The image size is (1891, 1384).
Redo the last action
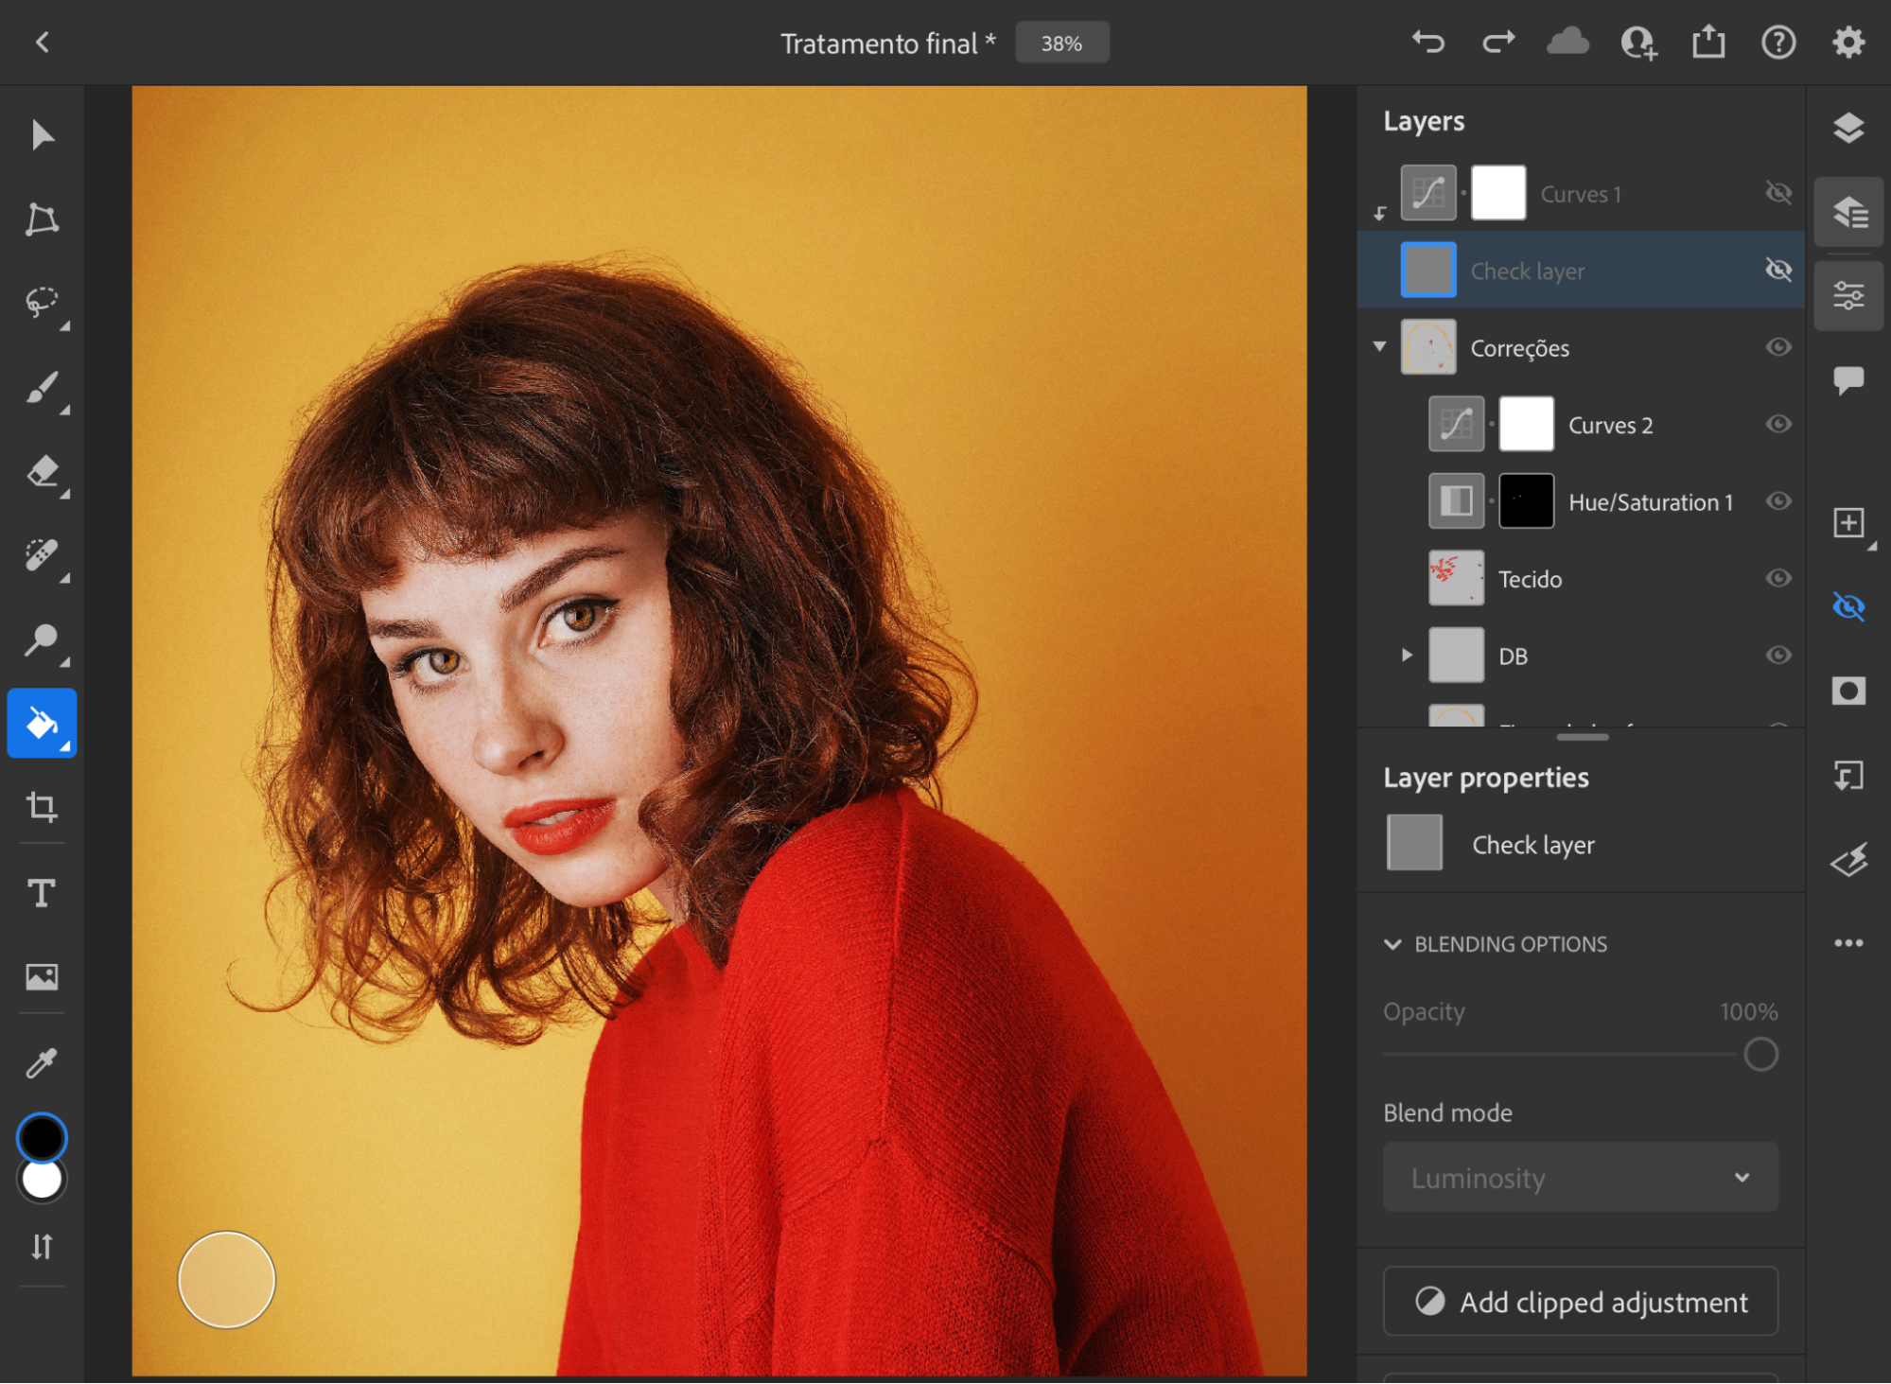[1498, 42]
